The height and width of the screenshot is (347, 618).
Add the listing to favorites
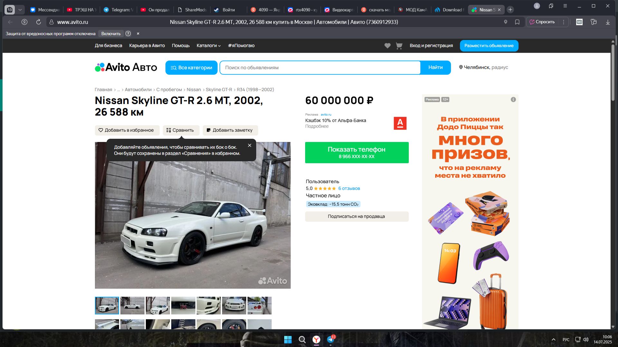(x=127, y=130)
